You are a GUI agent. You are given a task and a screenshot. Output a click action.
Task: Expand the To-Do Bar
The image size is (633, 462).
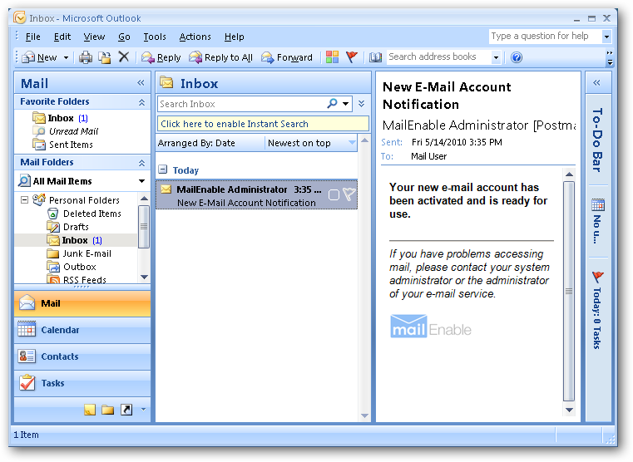click(x=596, y=83)
